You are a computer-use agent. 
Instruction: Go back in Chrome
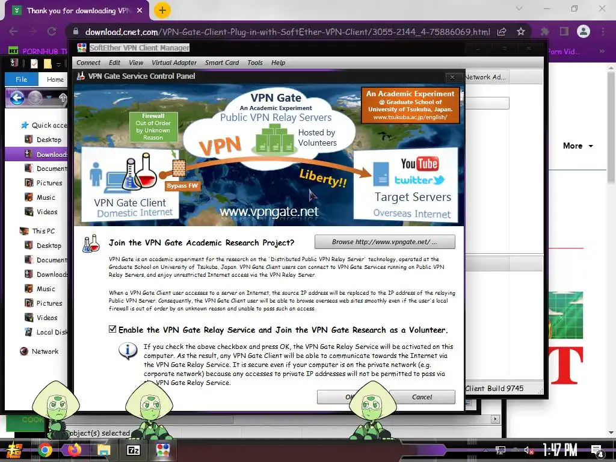pos(13,31)
